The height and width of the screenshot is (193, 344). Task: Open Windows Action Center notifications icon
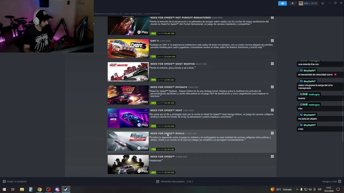pos(338,190)
